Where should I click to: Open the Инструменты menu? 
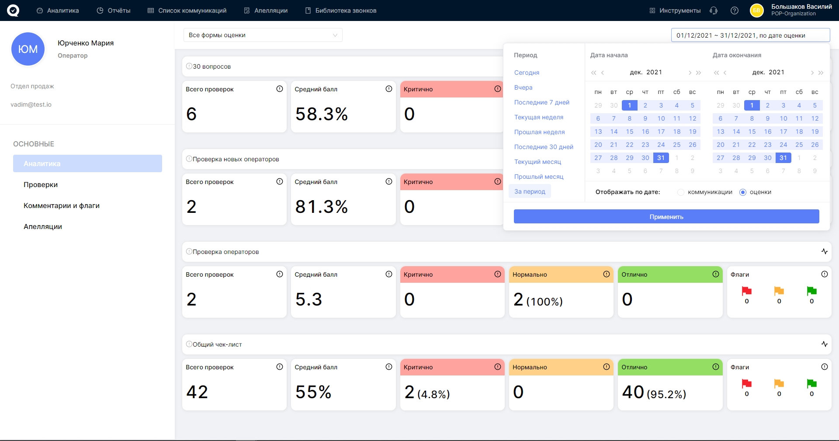tap(675, 10)
